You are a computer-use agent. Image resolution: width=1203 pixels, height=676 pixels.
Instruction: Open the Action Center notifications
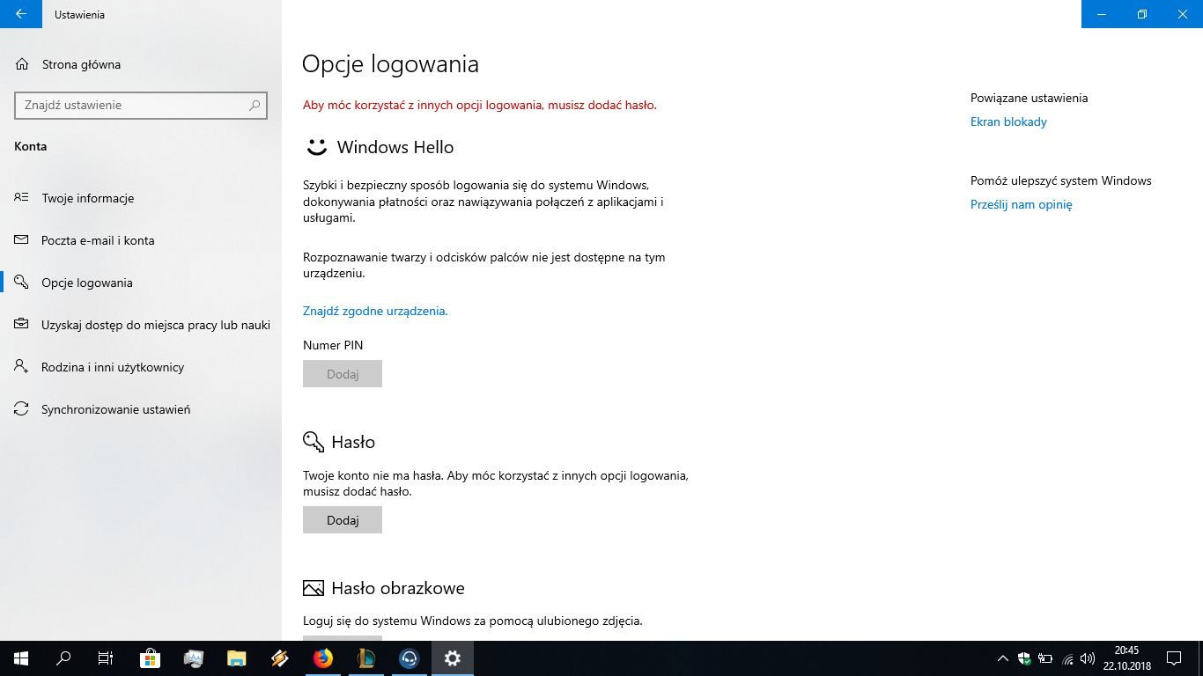1174,658
